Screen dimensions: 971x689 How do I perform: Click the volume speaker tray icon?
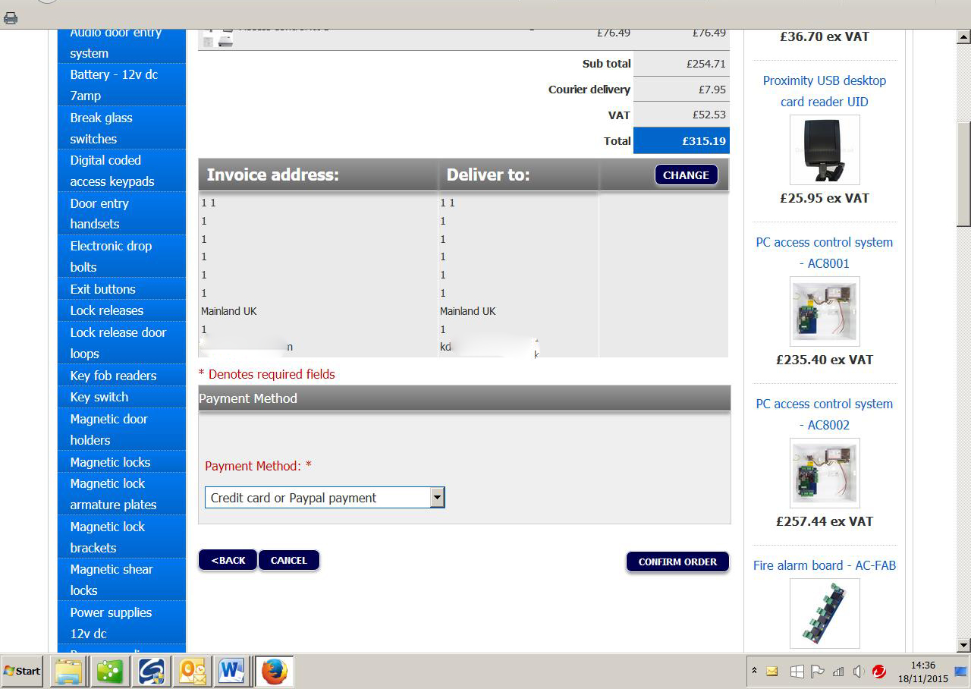859,672
